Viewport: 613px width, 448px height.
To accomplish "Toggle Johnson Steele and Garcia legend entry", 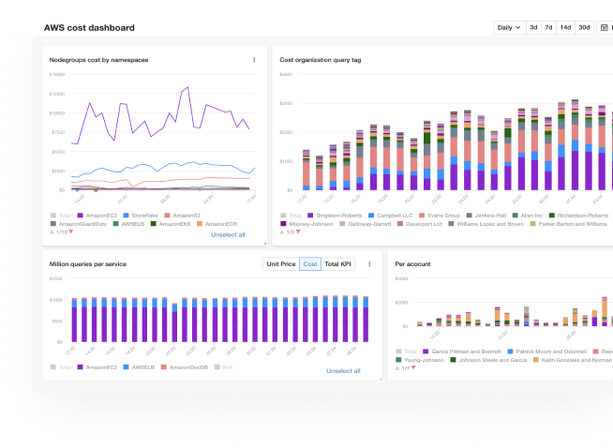I will (488, 360).
